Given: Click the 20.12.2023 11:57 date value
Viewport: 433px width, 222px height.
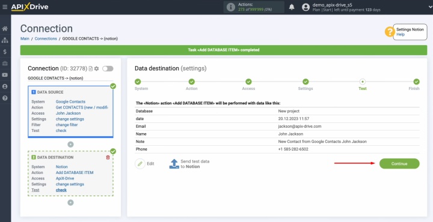Looking at the screenshot, I should click(x=293, y=119).
